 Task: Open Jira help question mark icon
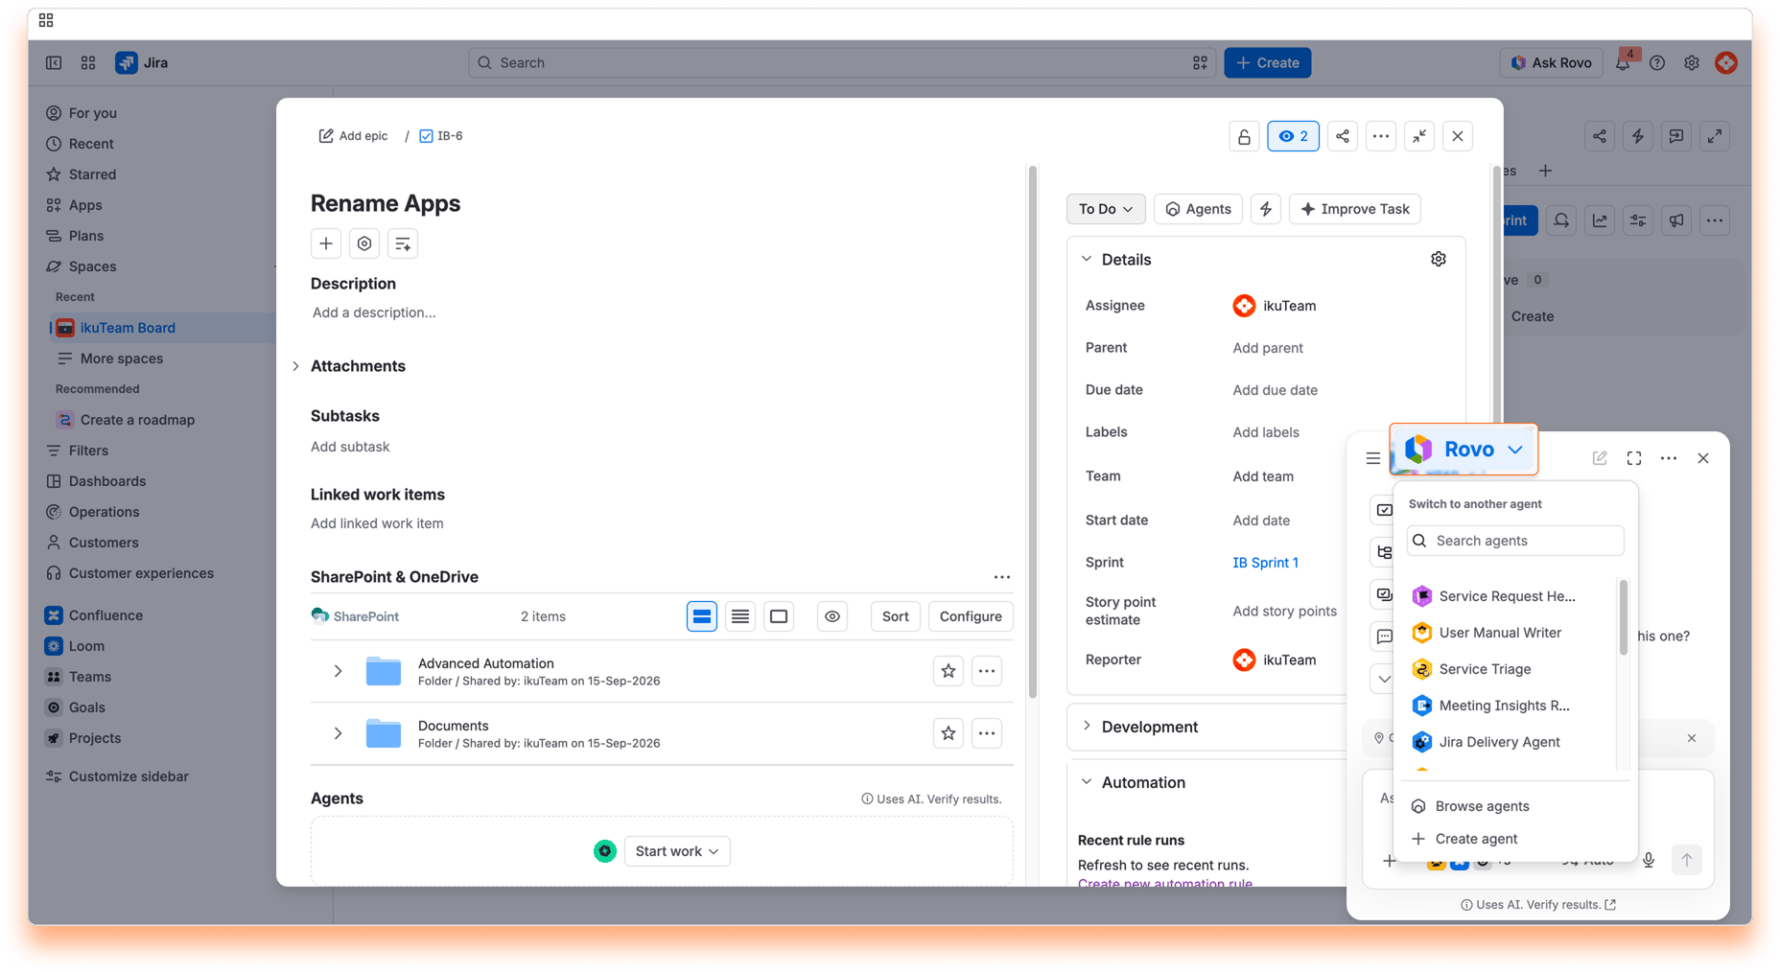(1657, 63)
